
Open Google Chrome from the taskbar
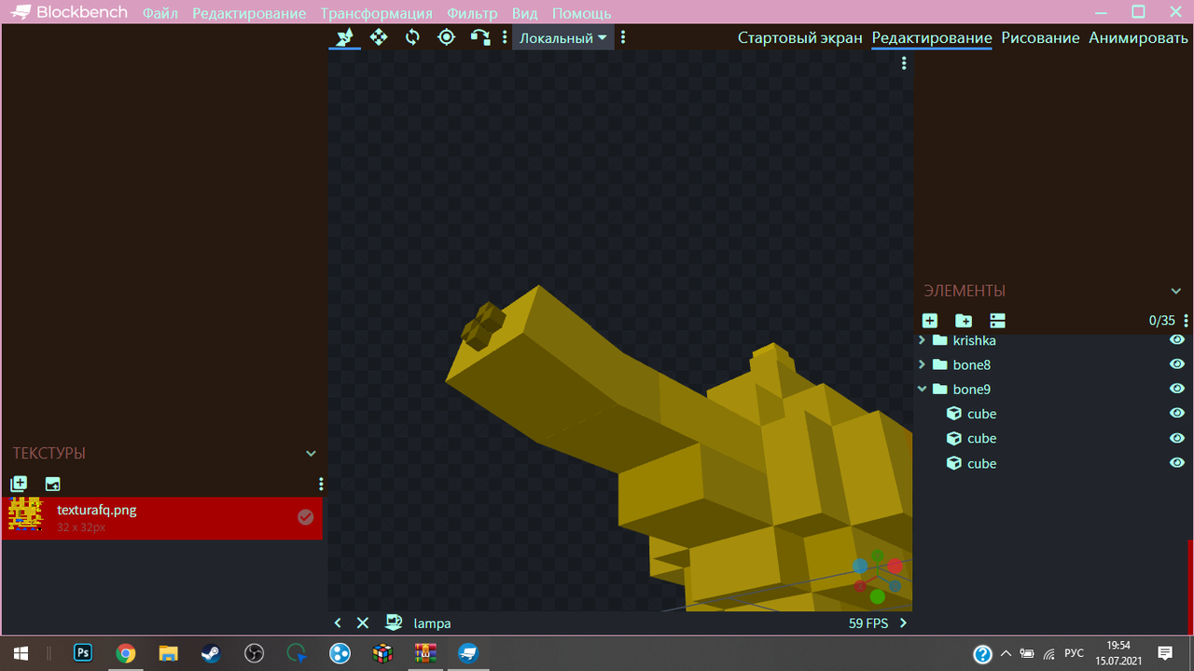tap(125, 653)
